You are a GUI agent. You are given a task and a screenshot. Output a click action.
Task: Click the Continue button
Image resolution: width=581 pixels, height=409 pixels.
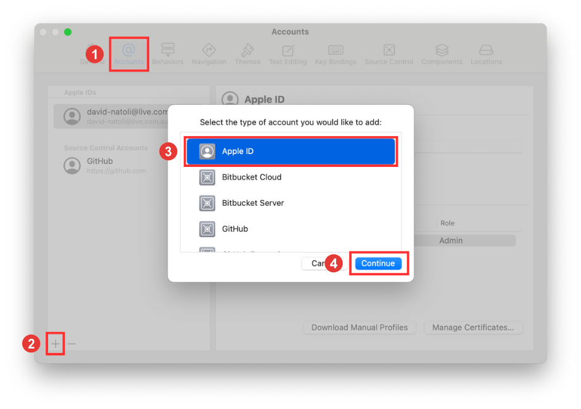click(378, 264)
